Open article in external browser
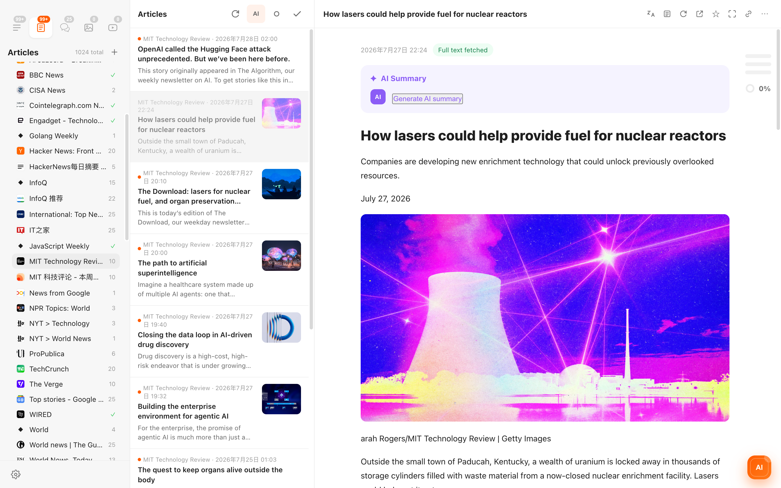The height and width of the screenshot is (488, 781). (700, 14)
